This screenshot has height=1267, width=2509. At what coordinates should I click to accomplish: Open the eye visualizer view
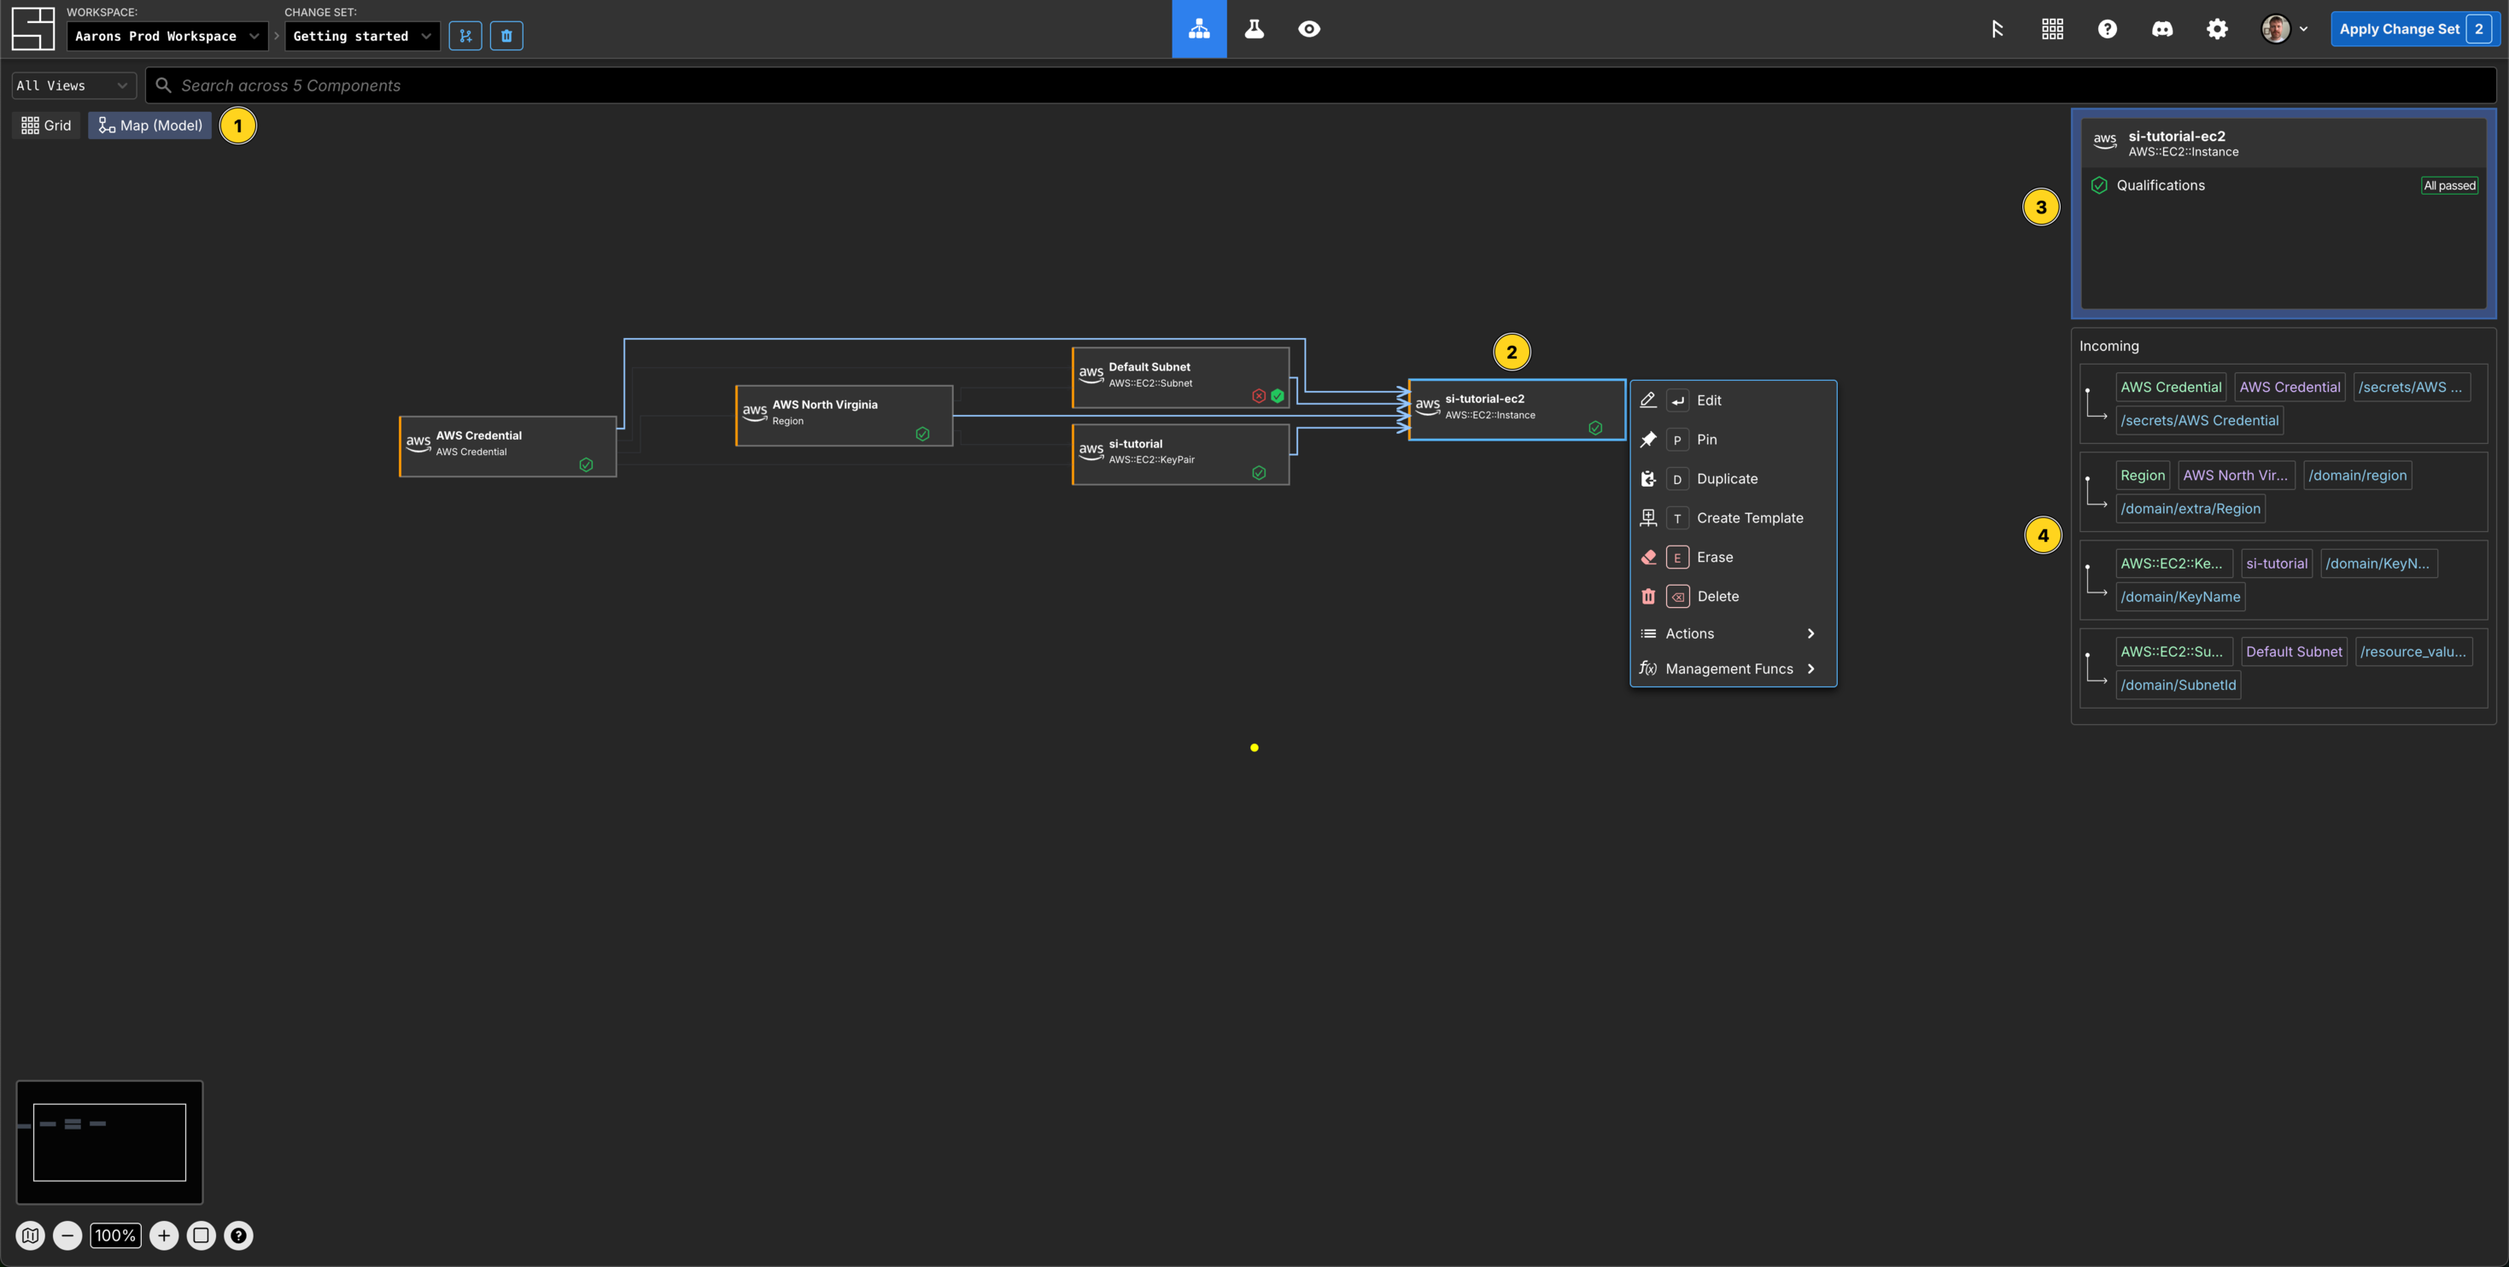coord(1309,29)
